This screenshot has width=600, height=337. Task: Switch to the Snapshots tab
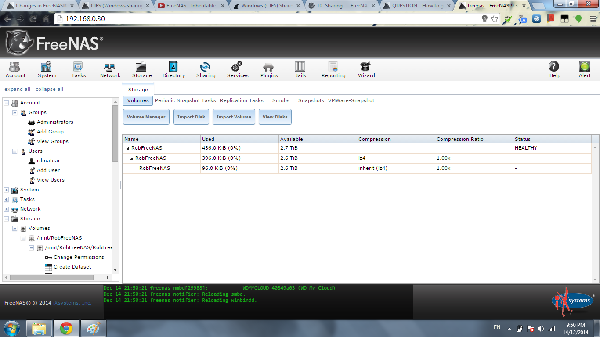311,100
